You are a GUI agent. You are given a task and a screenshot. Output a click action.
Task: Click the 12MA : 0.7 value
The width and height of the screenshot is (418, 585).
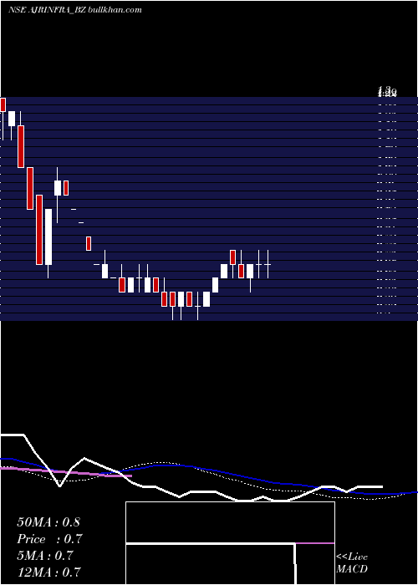pos(48,572)
